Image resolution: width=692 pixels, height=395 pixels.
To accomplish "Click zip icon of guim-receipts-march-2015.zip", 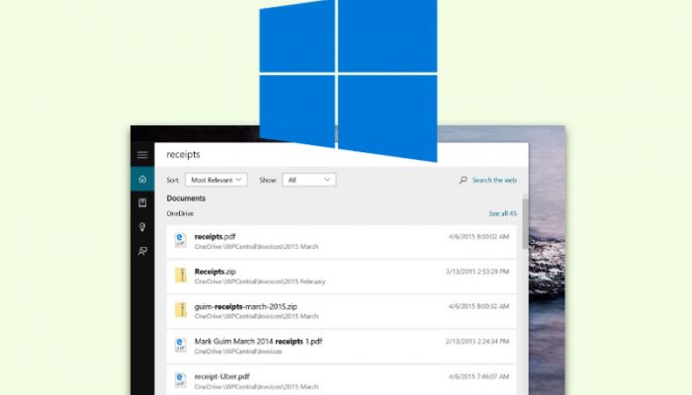I will pos(181,310).
